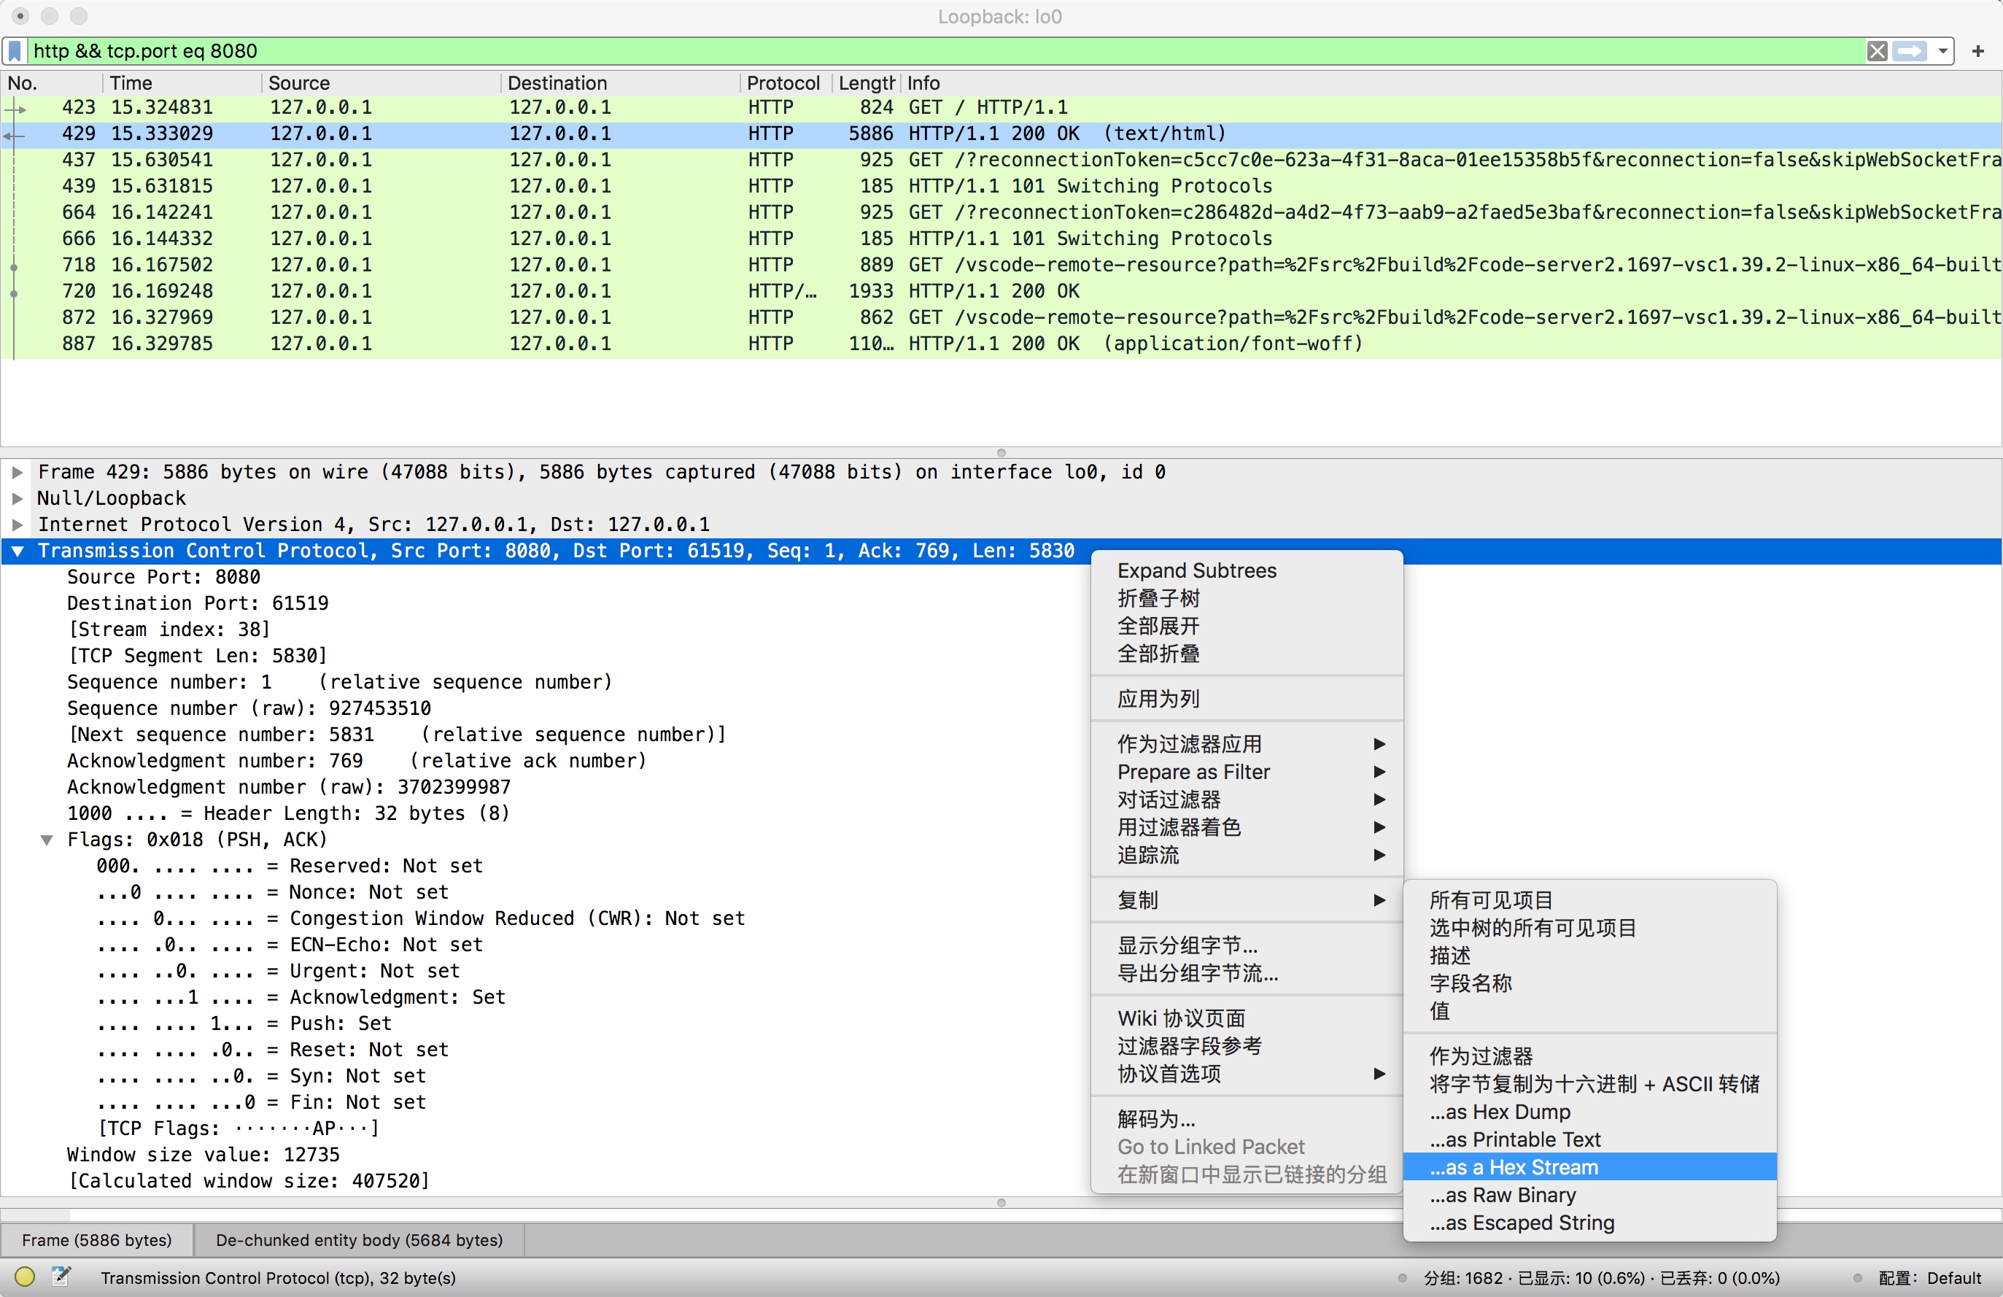This screenshot has height=1297, width=2003.
Task: Select packet 887 application/font-woff row
Action: point(1001,344)
